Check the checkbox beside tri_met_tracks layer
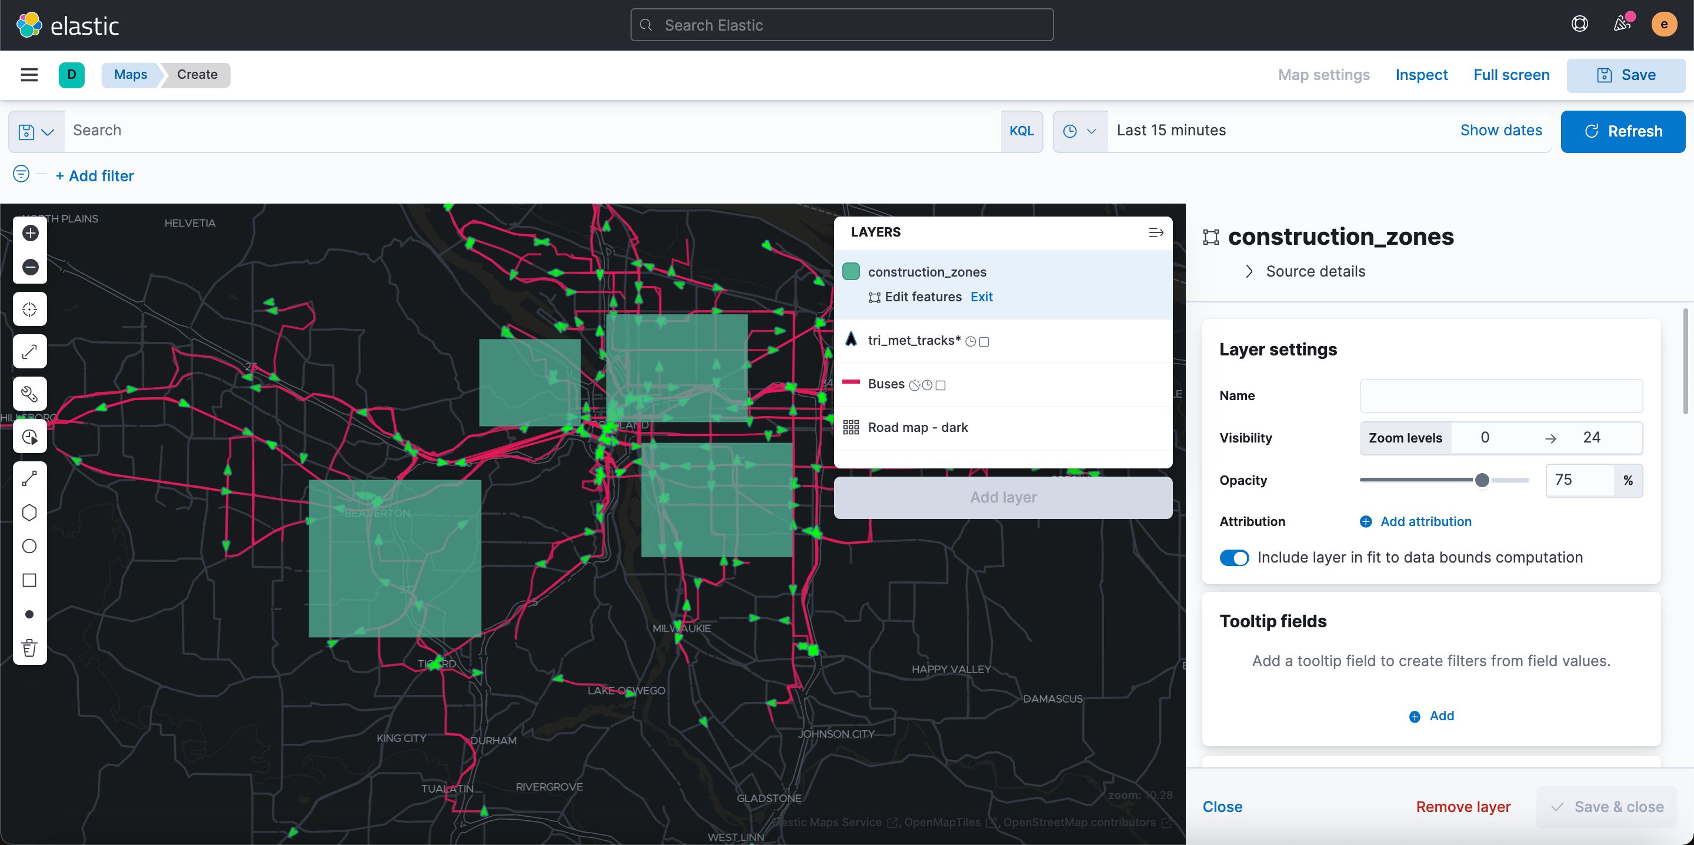Viewport: 1694px width, 845px height. click(984, 341)
